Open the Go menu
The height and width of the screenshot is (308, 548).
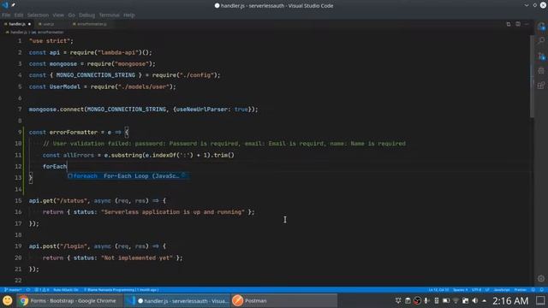click(71, 15)
